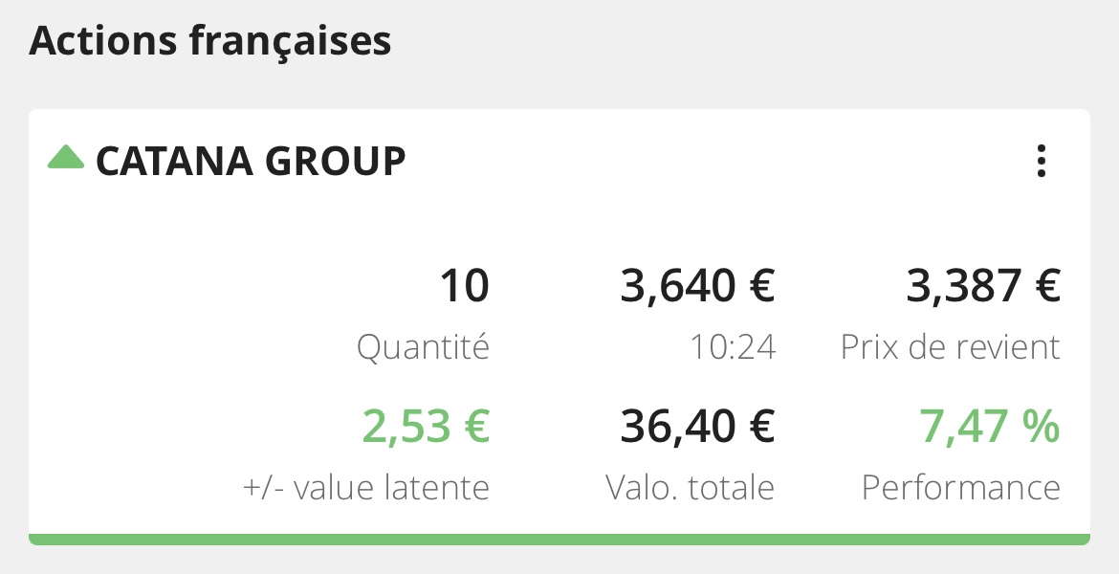Select the total valuation 36,40 €
The height and width of the screenshot is (574, 1119).
697,427
